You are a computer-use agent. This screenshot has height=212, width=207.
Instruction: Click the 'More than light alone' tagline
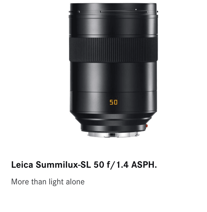[48, 182]
